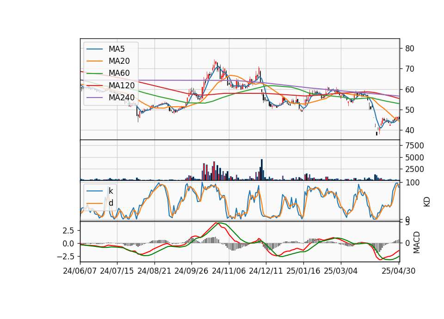Click the MACD left axis value 2.5
This screenshot has width=444, height=319.
coord(68,230)
